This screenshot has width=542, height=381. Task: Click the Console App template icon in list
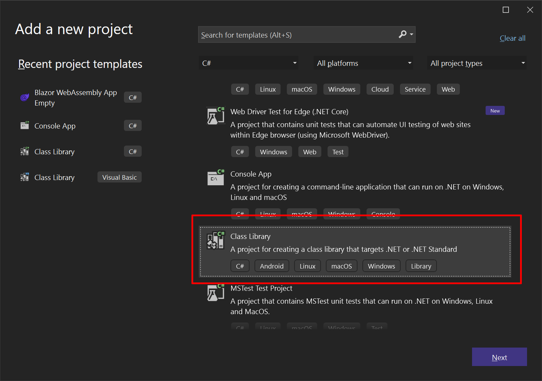click(x=215, y=178)
